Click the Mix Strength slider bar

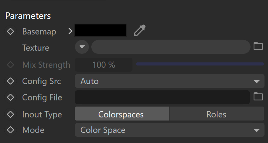[x=200, y=64]
